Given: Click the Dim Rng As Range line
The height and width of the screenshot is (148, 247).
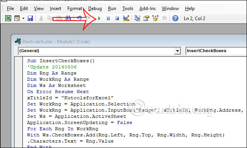Looking at the screenshot, I should click(x=52, y=73).
